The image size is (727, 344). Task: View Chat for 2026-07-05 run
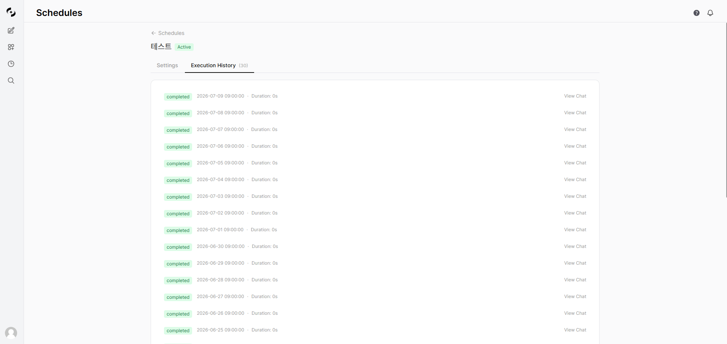(575, 163)
